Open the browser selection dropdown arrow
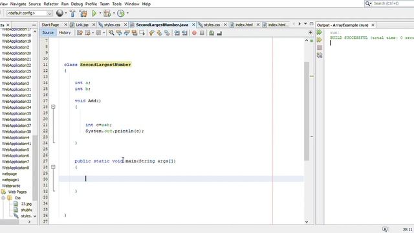This screenshot has height=233, width=414. point(66,13)
